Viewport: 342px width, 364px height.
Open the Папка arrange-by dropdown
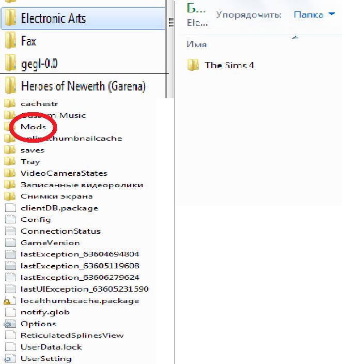click(314, 14)
